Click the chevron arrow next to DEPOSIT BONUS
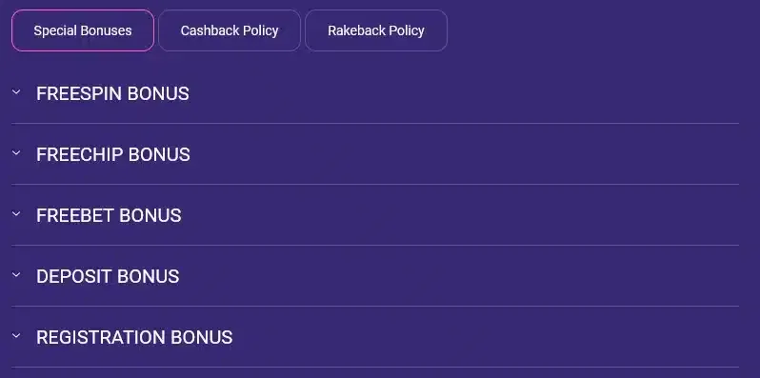The height and width of the screenshot is (378, 760). pyautogui.click(x=16, y=274)
